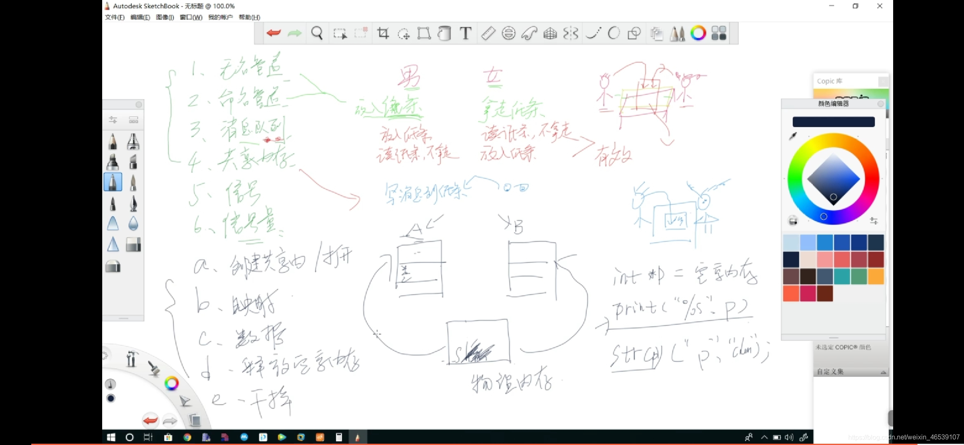Choose the rectangular Selection tool
The width and height of the screenshot is (964, 445).
click(340, 33)
